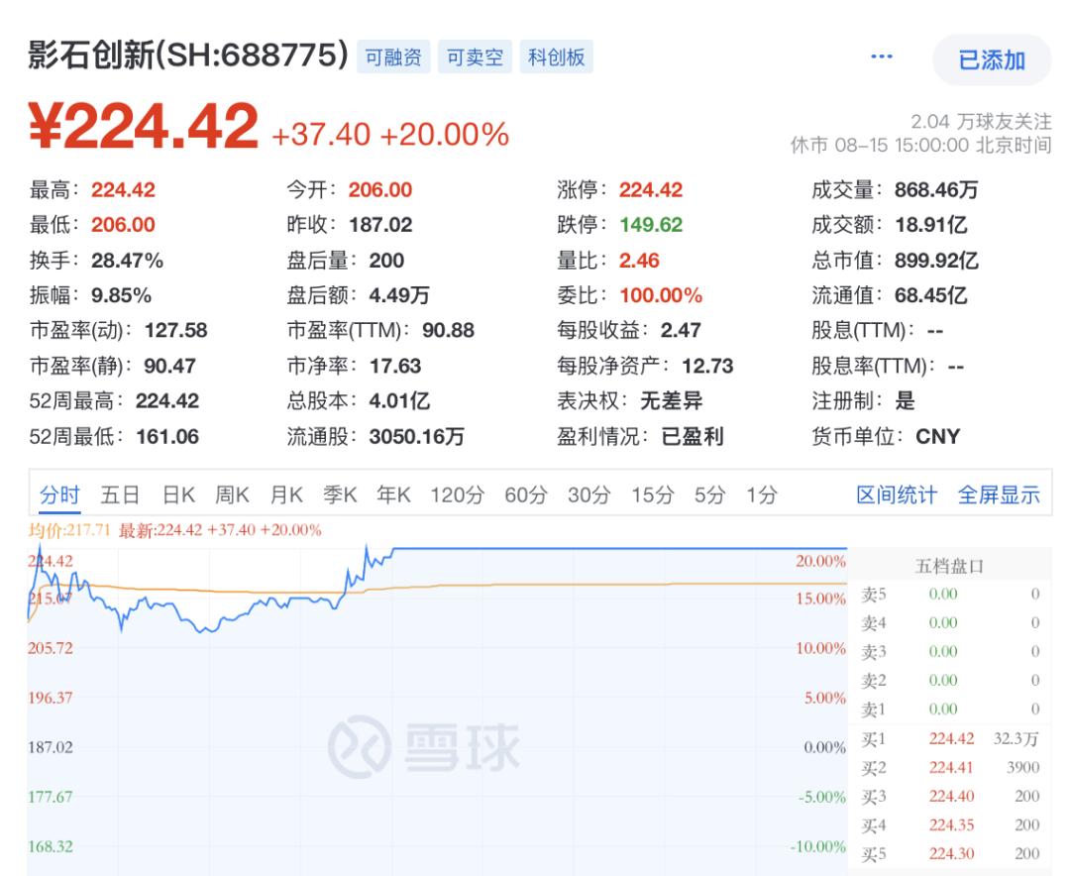
Task: Select the 买4 bid price 224.35
Action: 951,824
